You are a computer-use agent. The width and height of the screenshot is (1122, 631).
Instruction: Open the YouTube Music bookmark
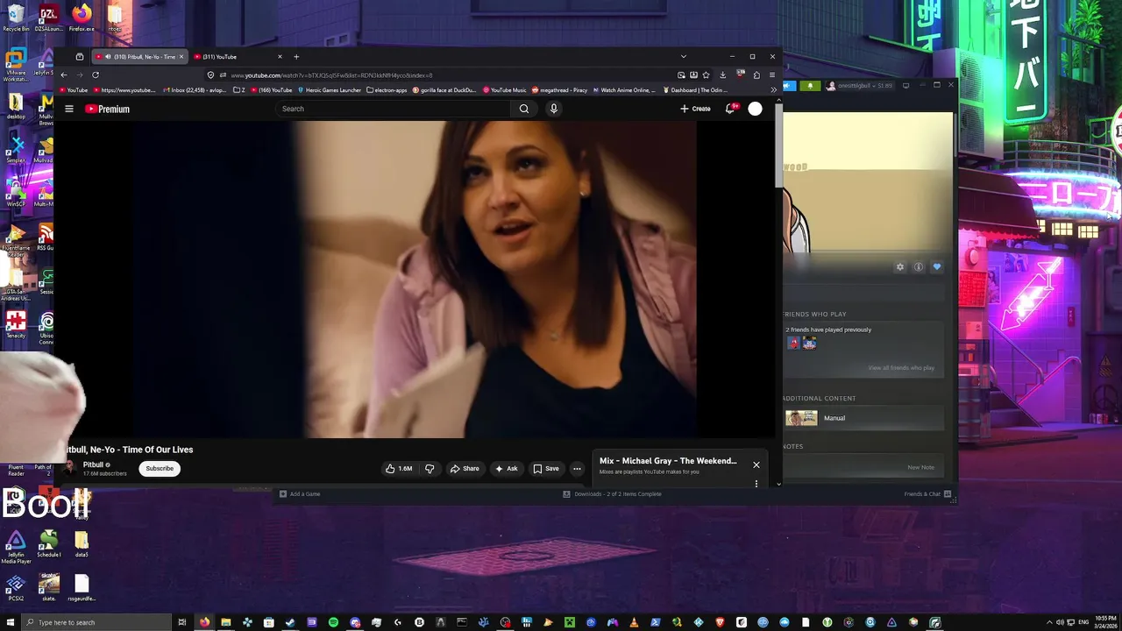[x=504, y=89]
